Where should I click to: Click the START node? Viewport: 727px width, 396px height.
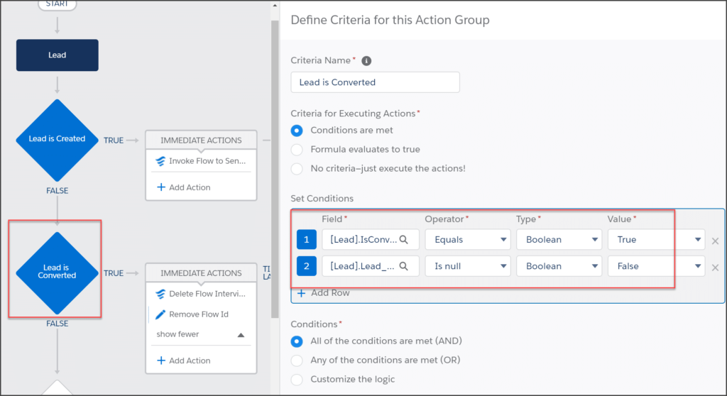coord(57,4)
